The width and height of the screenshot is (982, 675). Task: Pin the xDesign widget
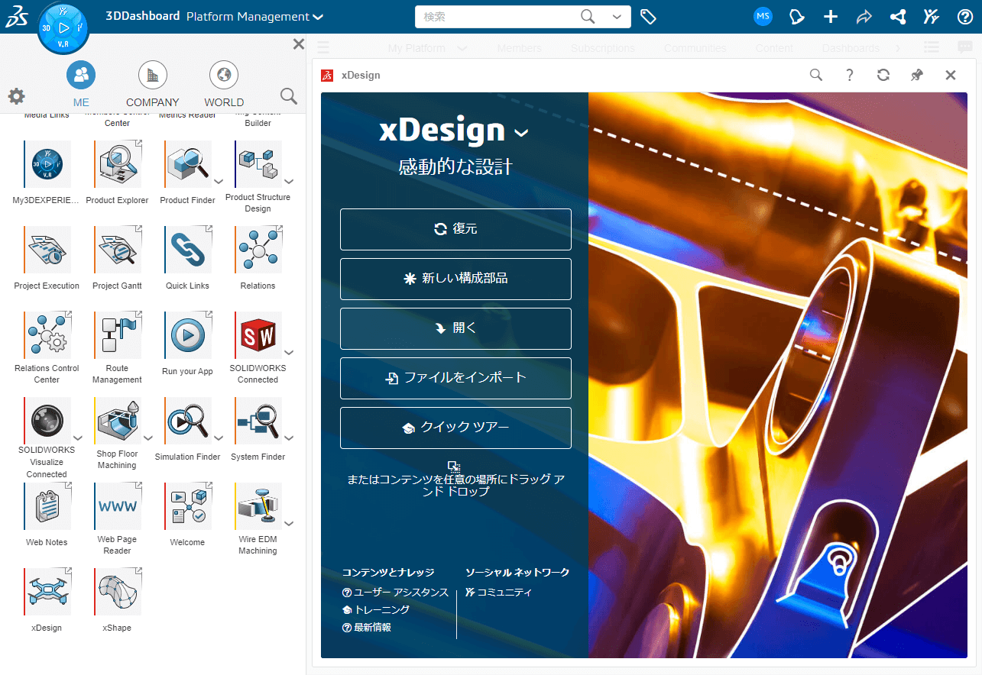pyautogui.click(x=916, y=75)
